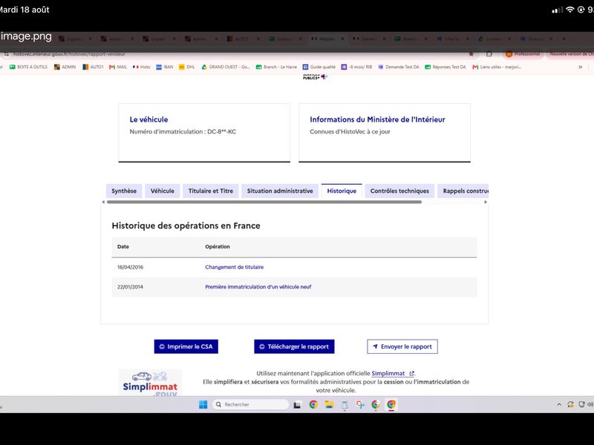Image resolution: width=594 pixels, height=445 pixels.
Task: Expand the hidden bookmarks overflow chevron
Action: coord(580,67)
